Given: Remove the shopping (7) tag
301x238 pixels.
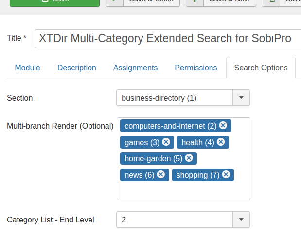Looking at the screenshot, I should [226, 175].
